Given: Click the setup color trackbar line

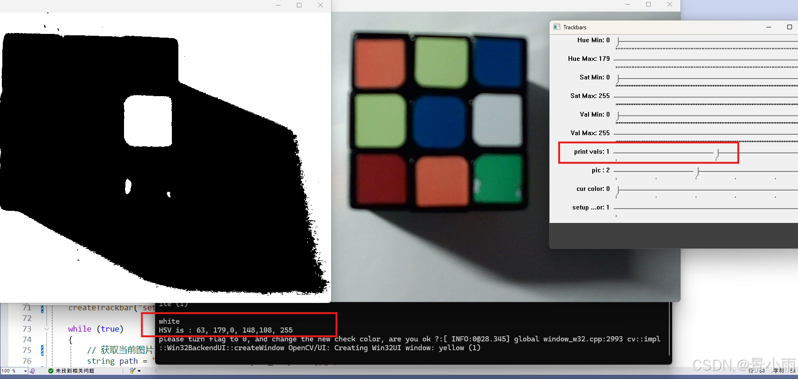Looking at the screenshot, I should point(706,209).
